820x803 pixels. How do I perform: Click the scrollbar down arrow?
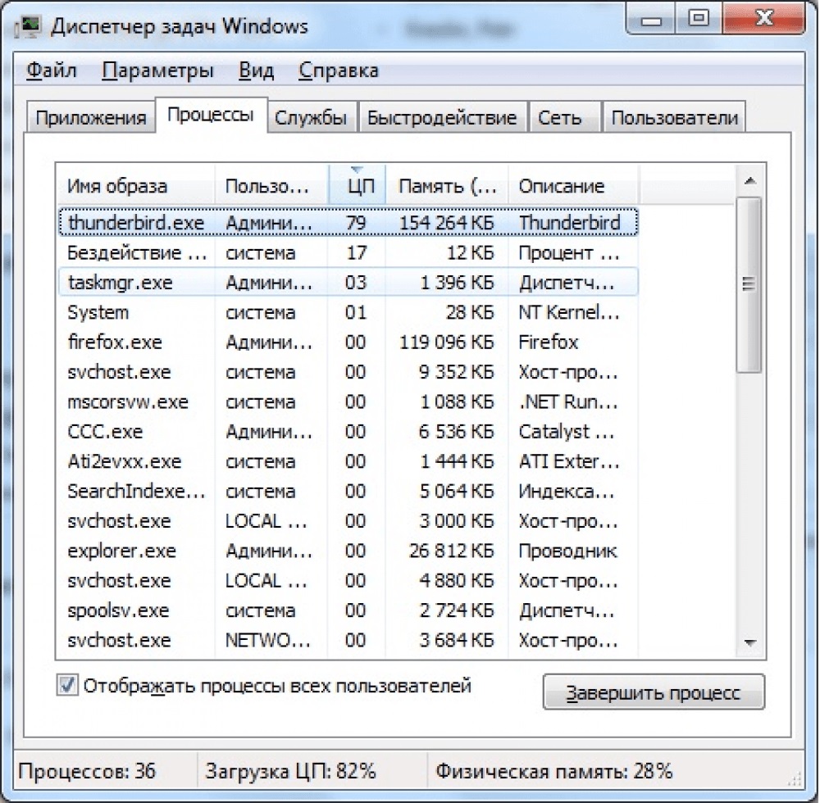pyautogui.click(x=750, y=642)
